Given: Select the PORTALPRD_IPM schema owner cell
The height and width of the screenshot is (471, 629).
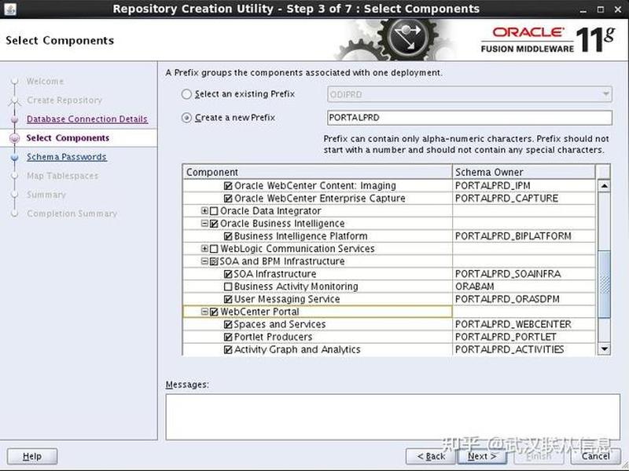Looking at the screenshot, I should (524, 186).
